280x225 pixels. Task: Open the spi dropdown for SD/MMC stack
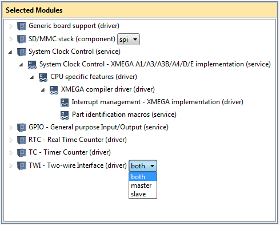(x=129, y=40)
